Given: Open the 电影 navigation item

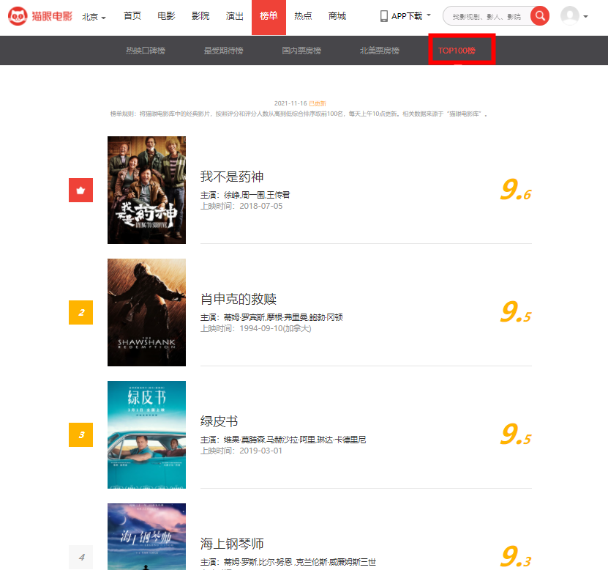Looking at the screenshot, I should point(166,16).
